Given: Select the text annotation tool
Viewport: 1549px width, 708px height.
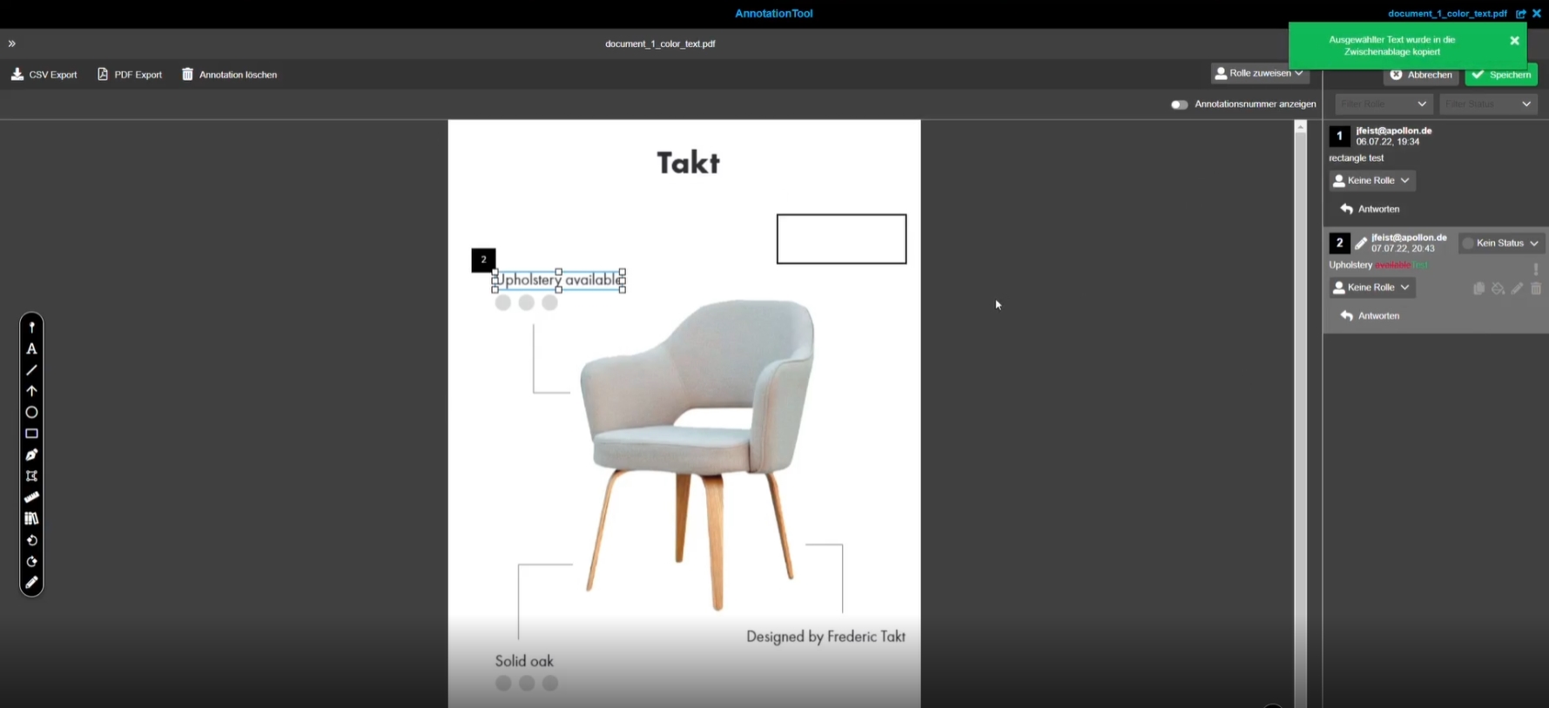Looking at the screenshot, I should coord(31,349).
